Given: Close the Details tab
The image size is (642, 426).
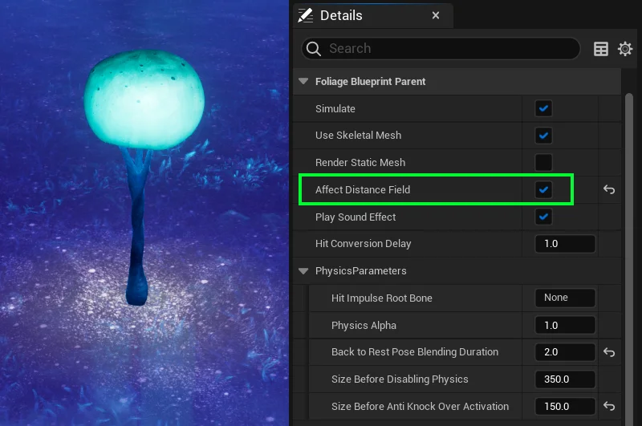Looking at the screenshot, I should tap(436, 15).
